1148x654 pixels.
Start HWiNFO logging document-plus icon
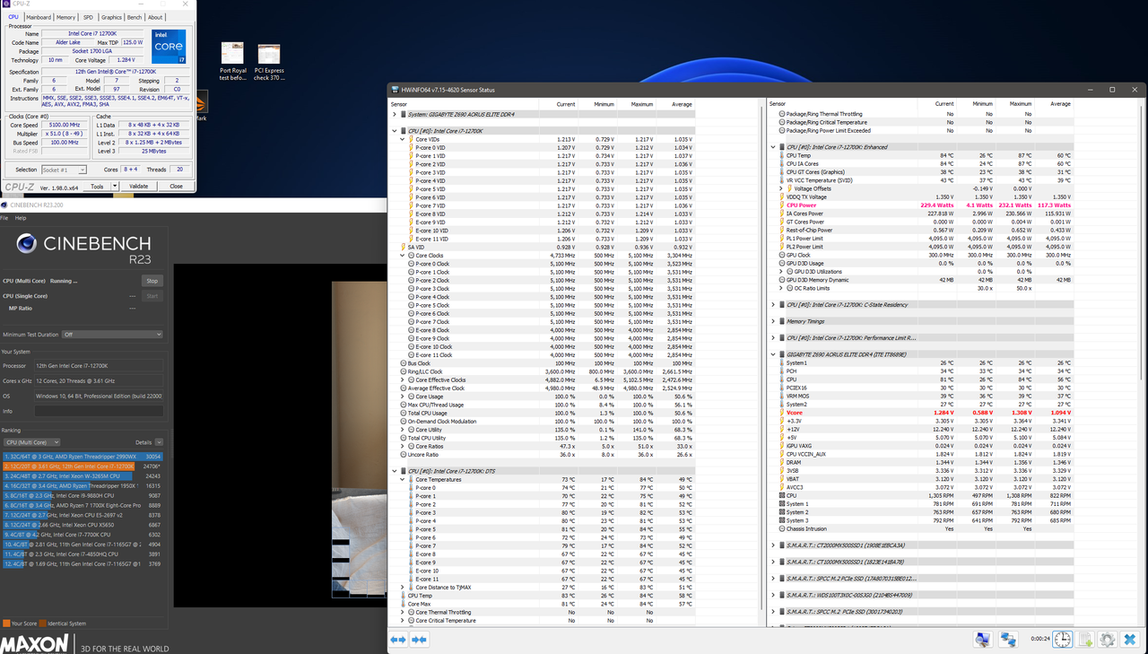[x=1085, y=639]
